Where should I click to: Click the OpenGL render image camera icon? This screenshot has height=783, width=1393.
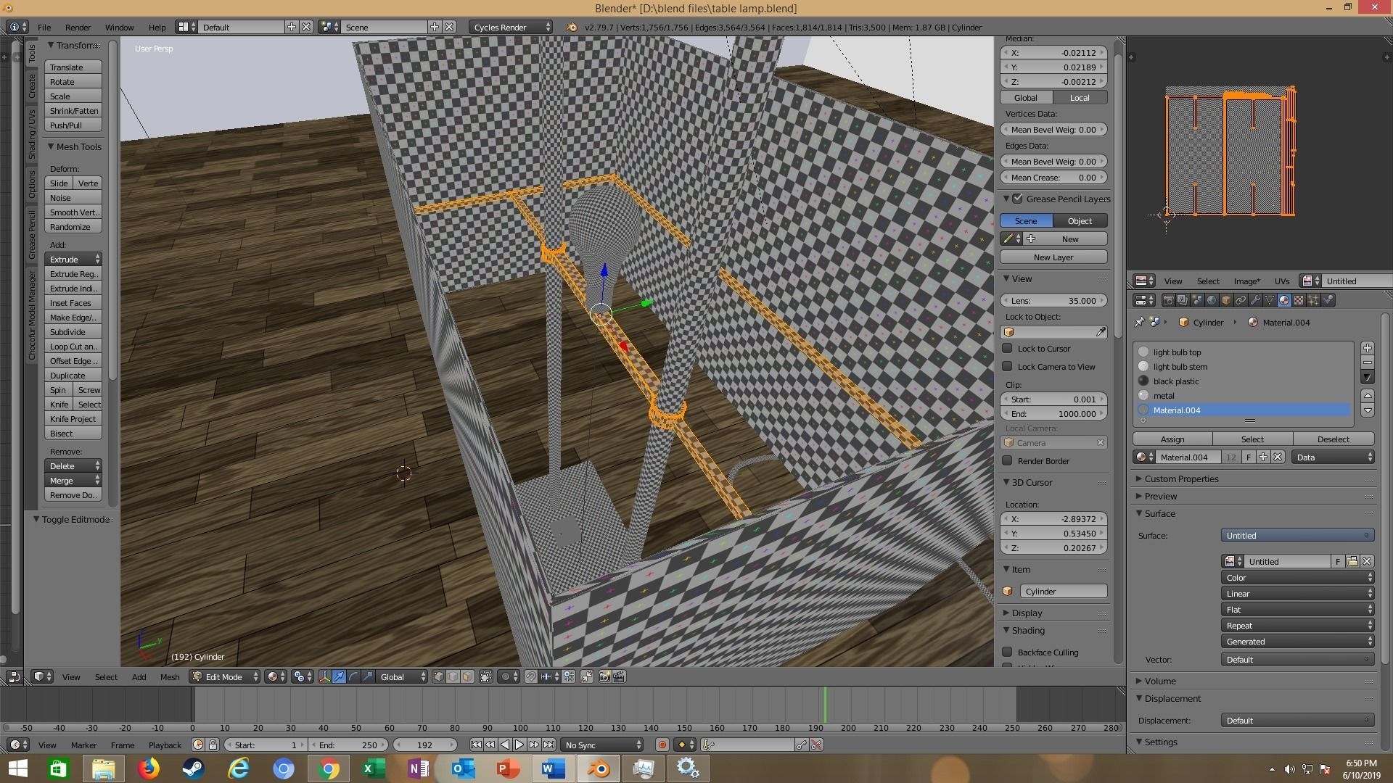(x=604, y=676)
